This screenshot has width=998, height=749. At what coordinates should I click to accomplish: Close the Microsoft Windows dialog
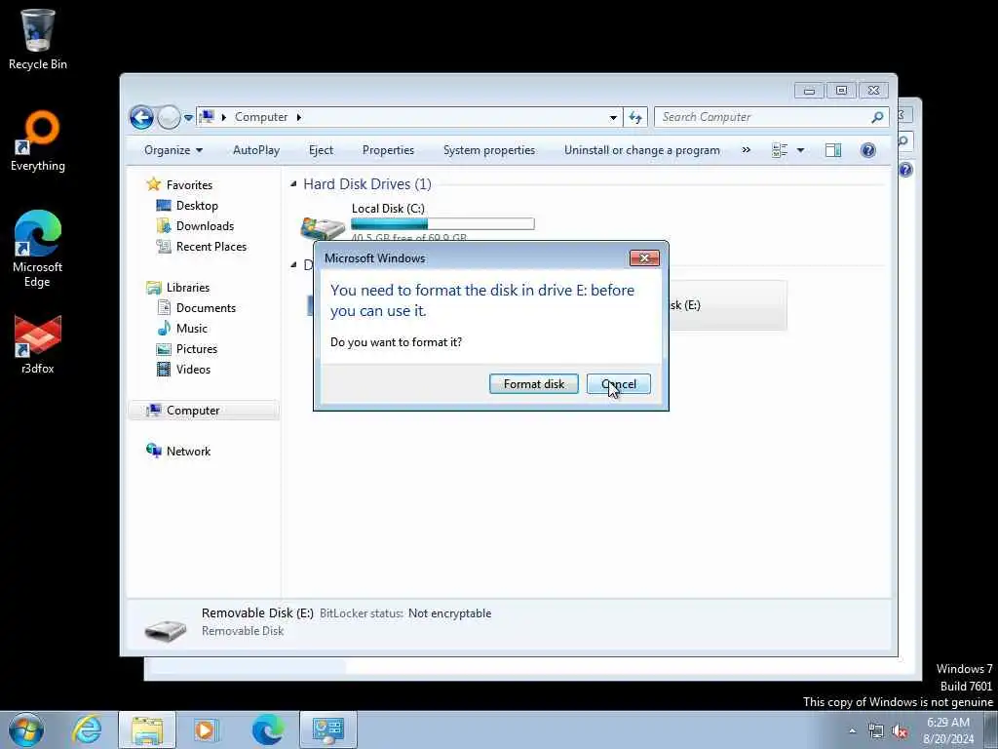tap(644, 257)
